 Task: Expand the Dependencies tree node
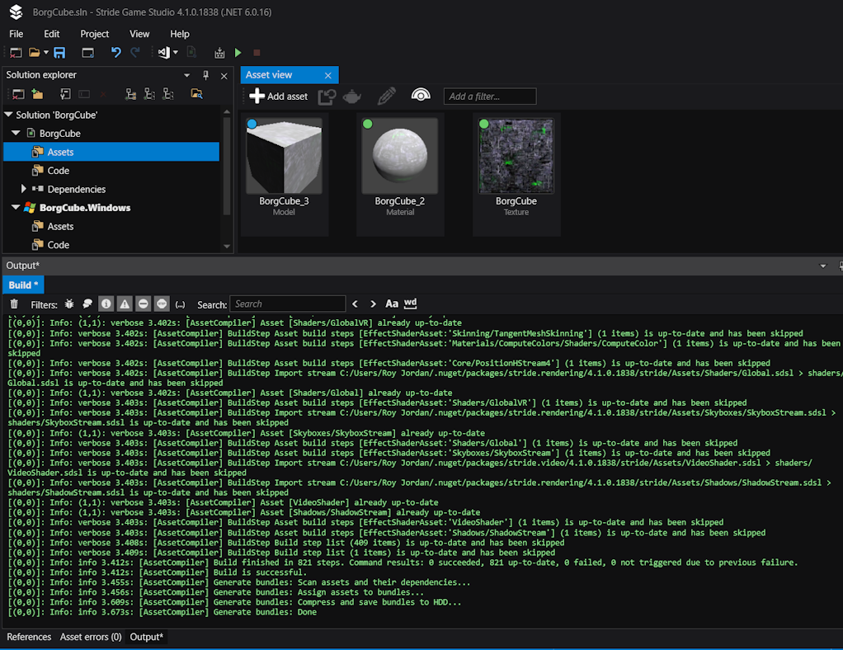click(x=24, y=189)
